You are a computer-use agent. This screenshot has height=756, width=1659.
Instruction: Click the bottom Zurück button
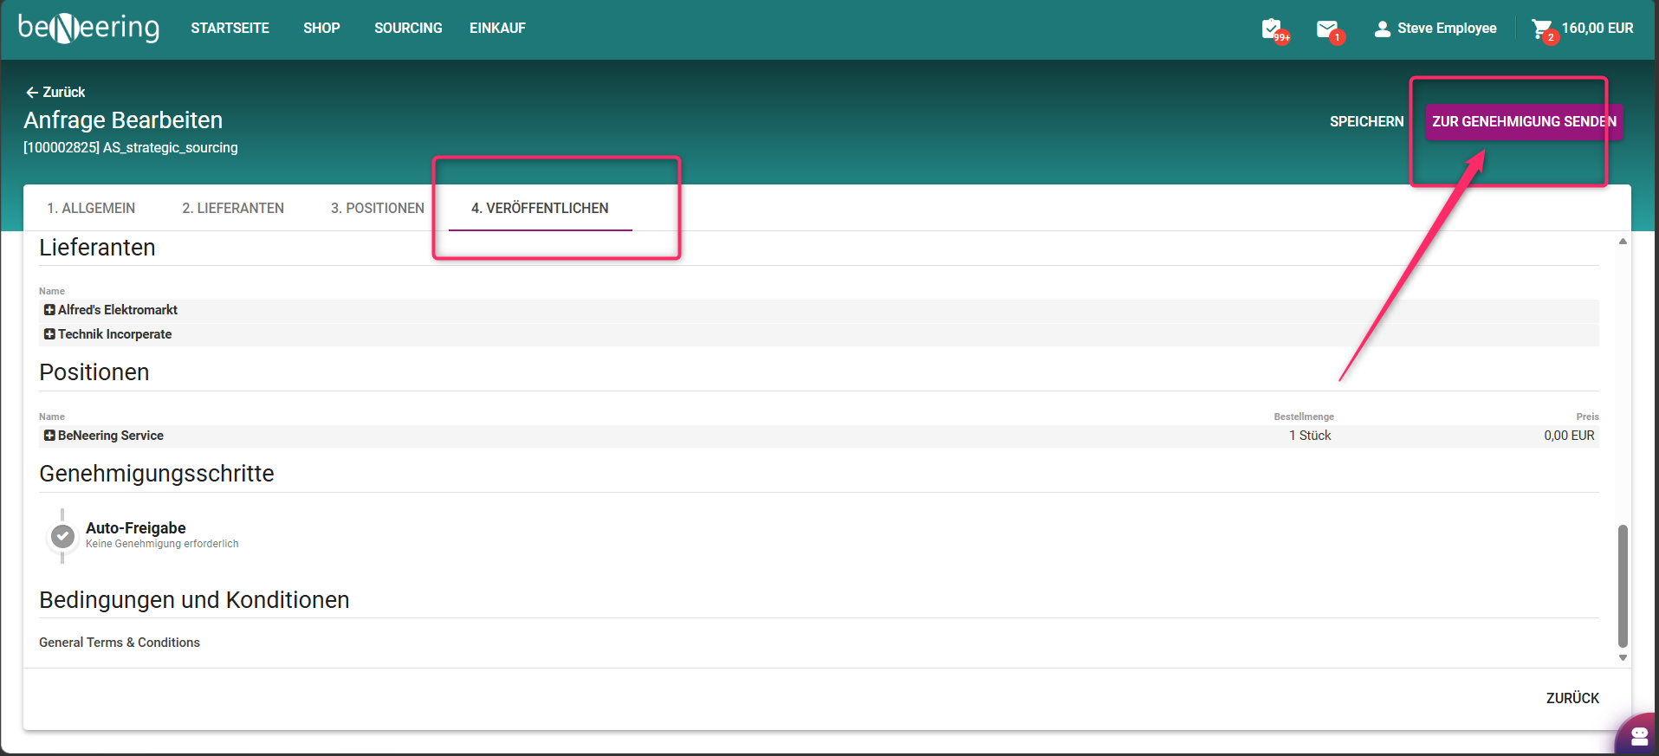click(1572, 698)
